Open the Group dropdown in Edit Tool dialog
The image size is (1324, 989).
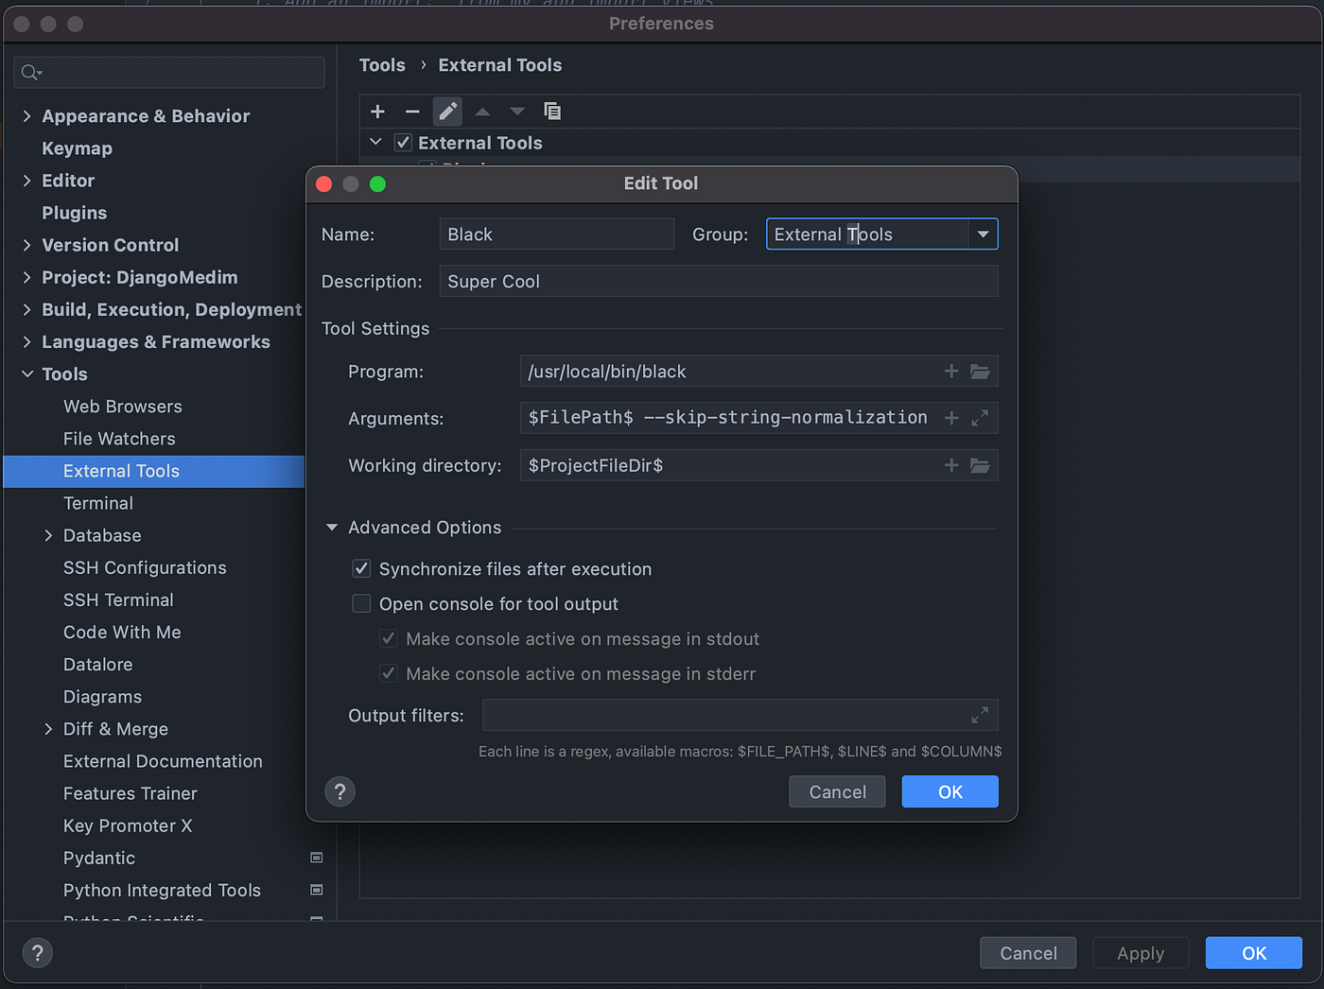983,234
